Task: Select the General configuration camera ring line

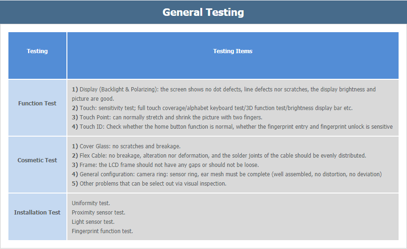Action: 227,174
